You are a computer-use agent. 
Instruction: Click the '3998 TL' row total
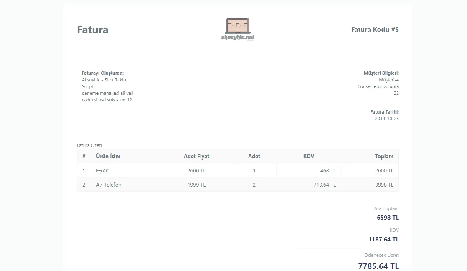[384, 185]
